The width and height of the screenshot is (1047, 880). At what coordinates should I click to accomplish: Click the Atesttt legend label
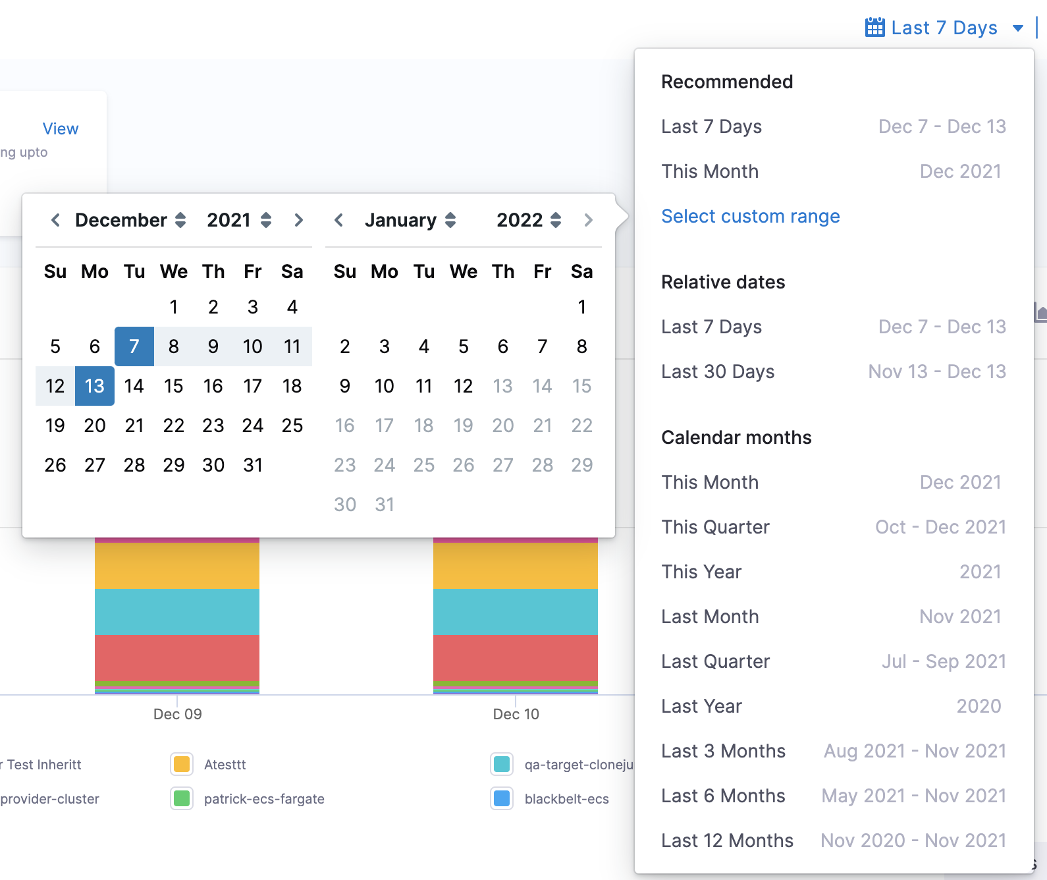click(x=225, y=765)
